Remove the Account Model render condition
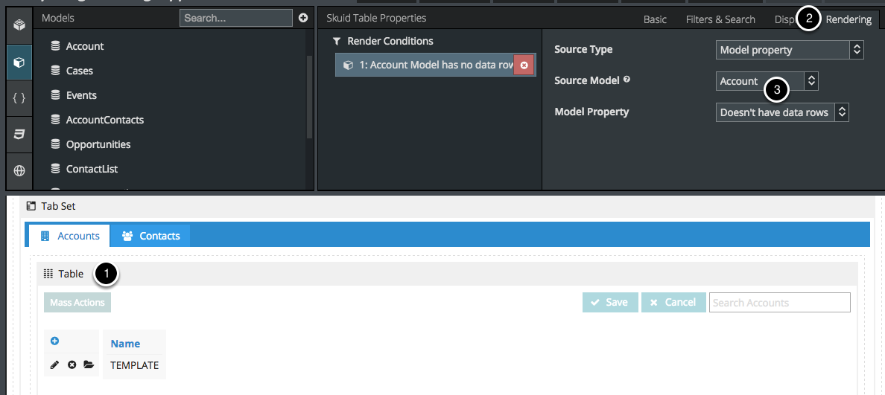The height and width of the screenshot is (395, 885). click(x=524, y=65)
